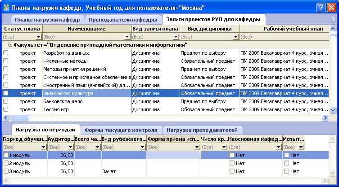Screen dimensions: 339x187
Task: Click the Статус плана column header
Action: point(22,29)
